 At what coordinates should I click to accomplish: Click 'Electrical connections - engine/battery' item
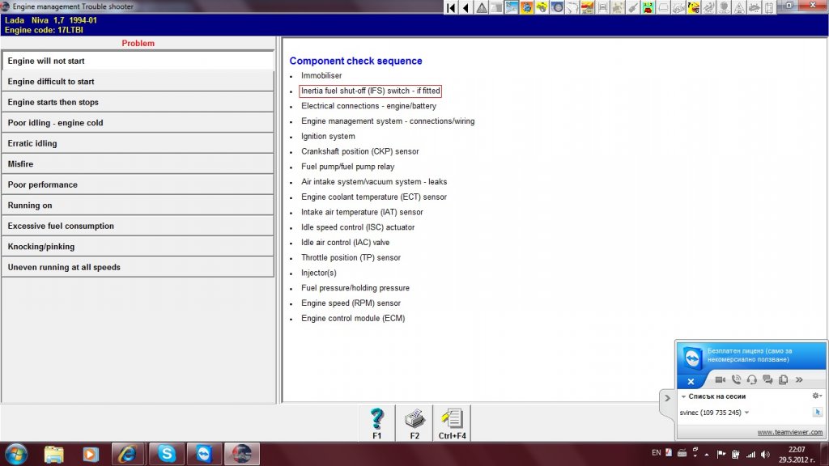368,106
